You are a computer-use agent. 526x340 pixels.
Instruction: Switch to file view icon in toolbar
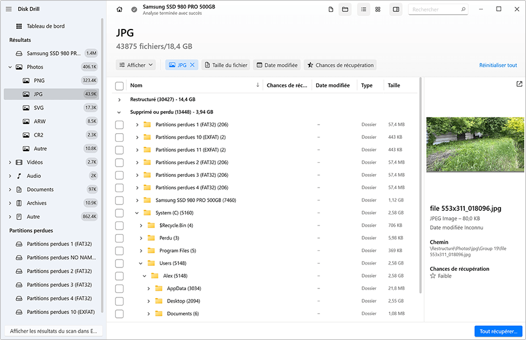click(x=331, y=10)
